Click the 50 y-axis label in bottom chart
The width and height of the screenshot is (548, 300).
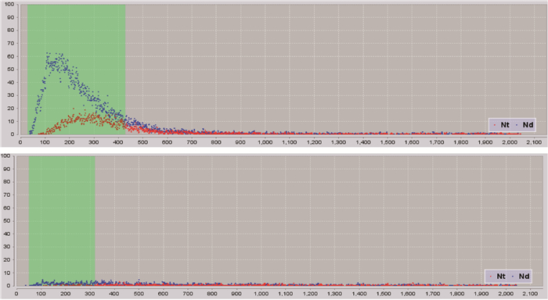pyautogui.click(x=7, y=221)
